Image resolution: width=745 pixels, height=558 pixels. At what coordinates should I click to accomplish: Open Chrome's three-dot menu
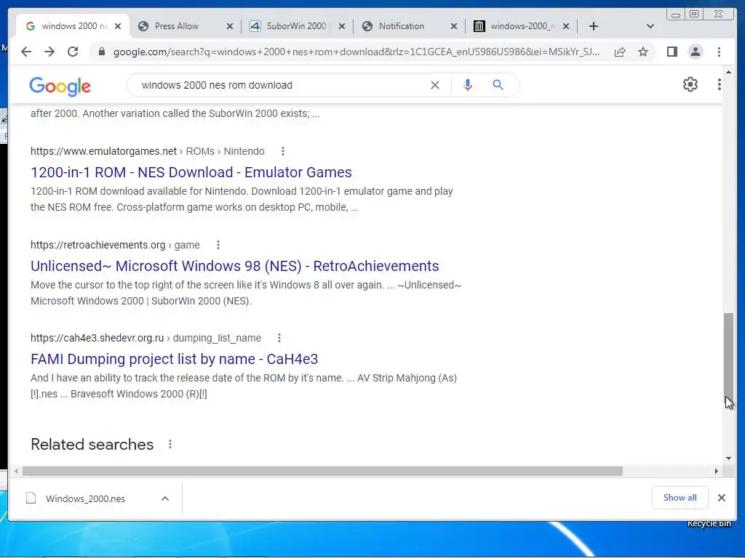click(x=719, y=52)
